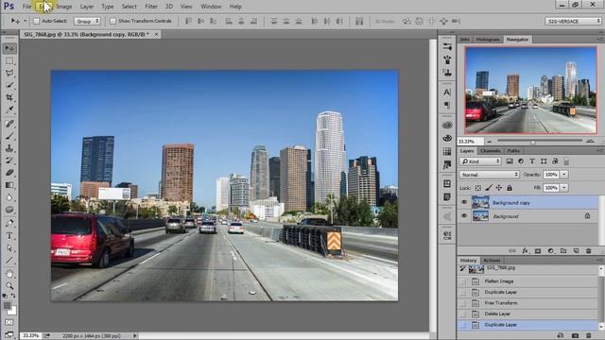Select the Background copy layer thumbnail
The image size is (605, 340).
click(480, 202)
